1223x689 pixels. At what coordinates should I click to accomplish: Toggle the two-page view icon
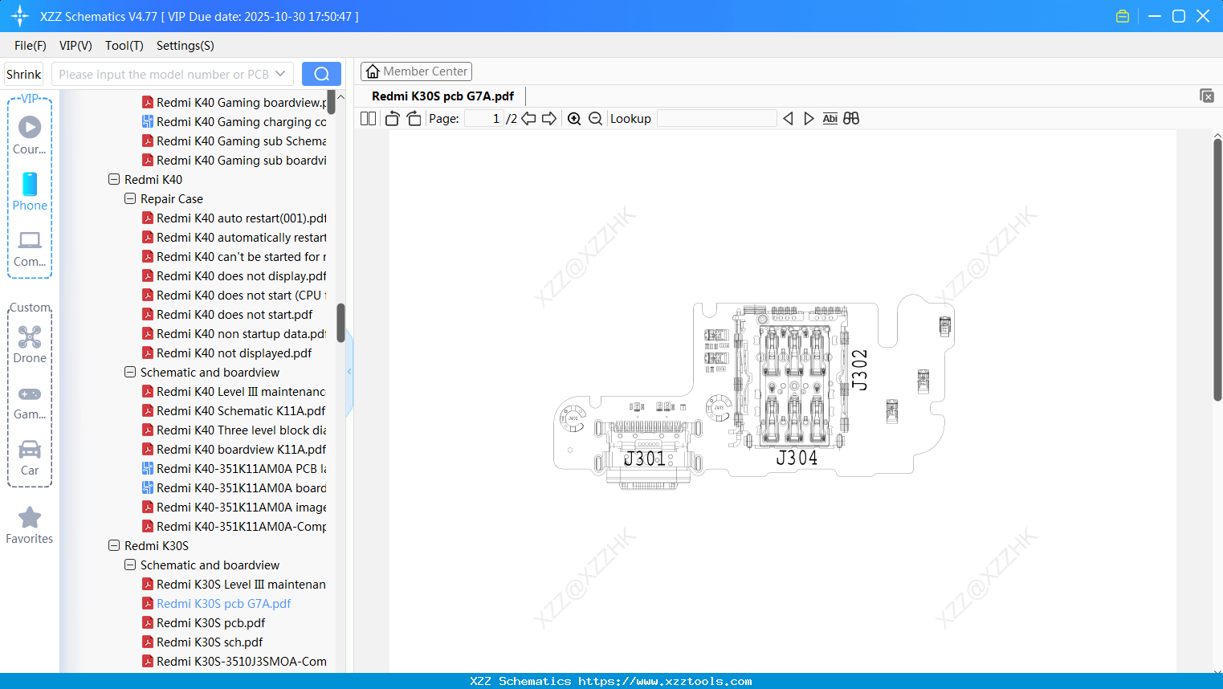tap(368, 119)
